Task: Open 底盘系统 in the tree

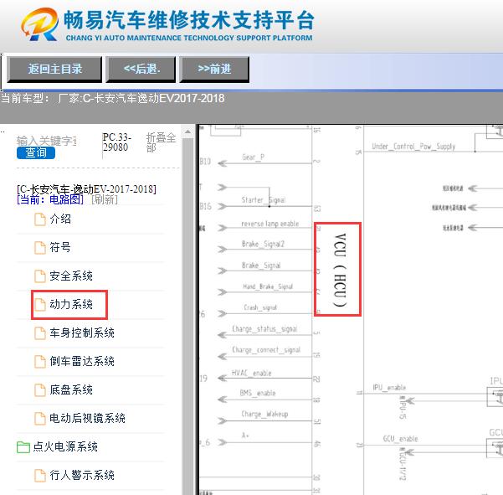Action: coord(71,390)
